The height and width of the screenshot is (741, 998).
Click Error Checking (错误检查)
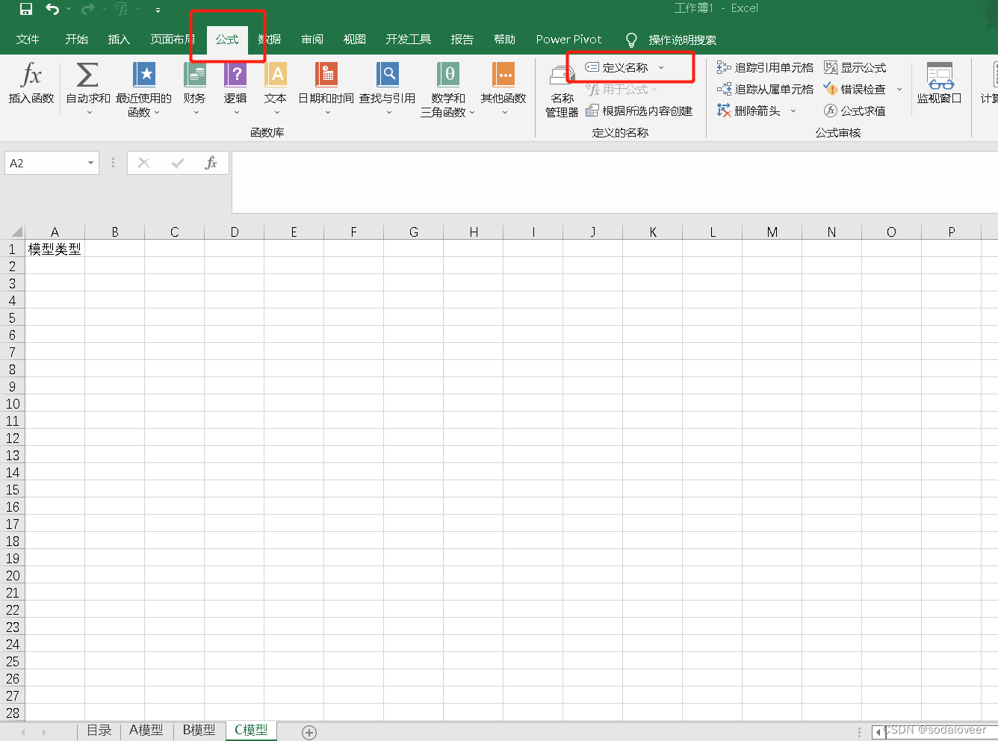(x=855, y=89)
